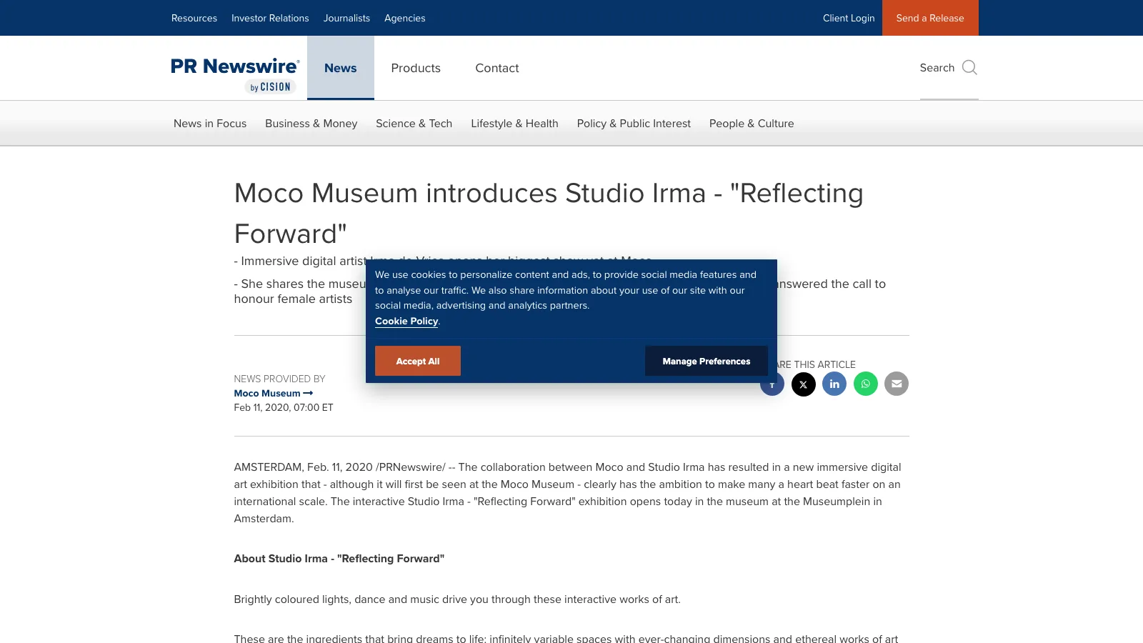Open the Contact menu
Image resolution: width=1143 pixels, height=643 pixels.
[x=497, y=68]
